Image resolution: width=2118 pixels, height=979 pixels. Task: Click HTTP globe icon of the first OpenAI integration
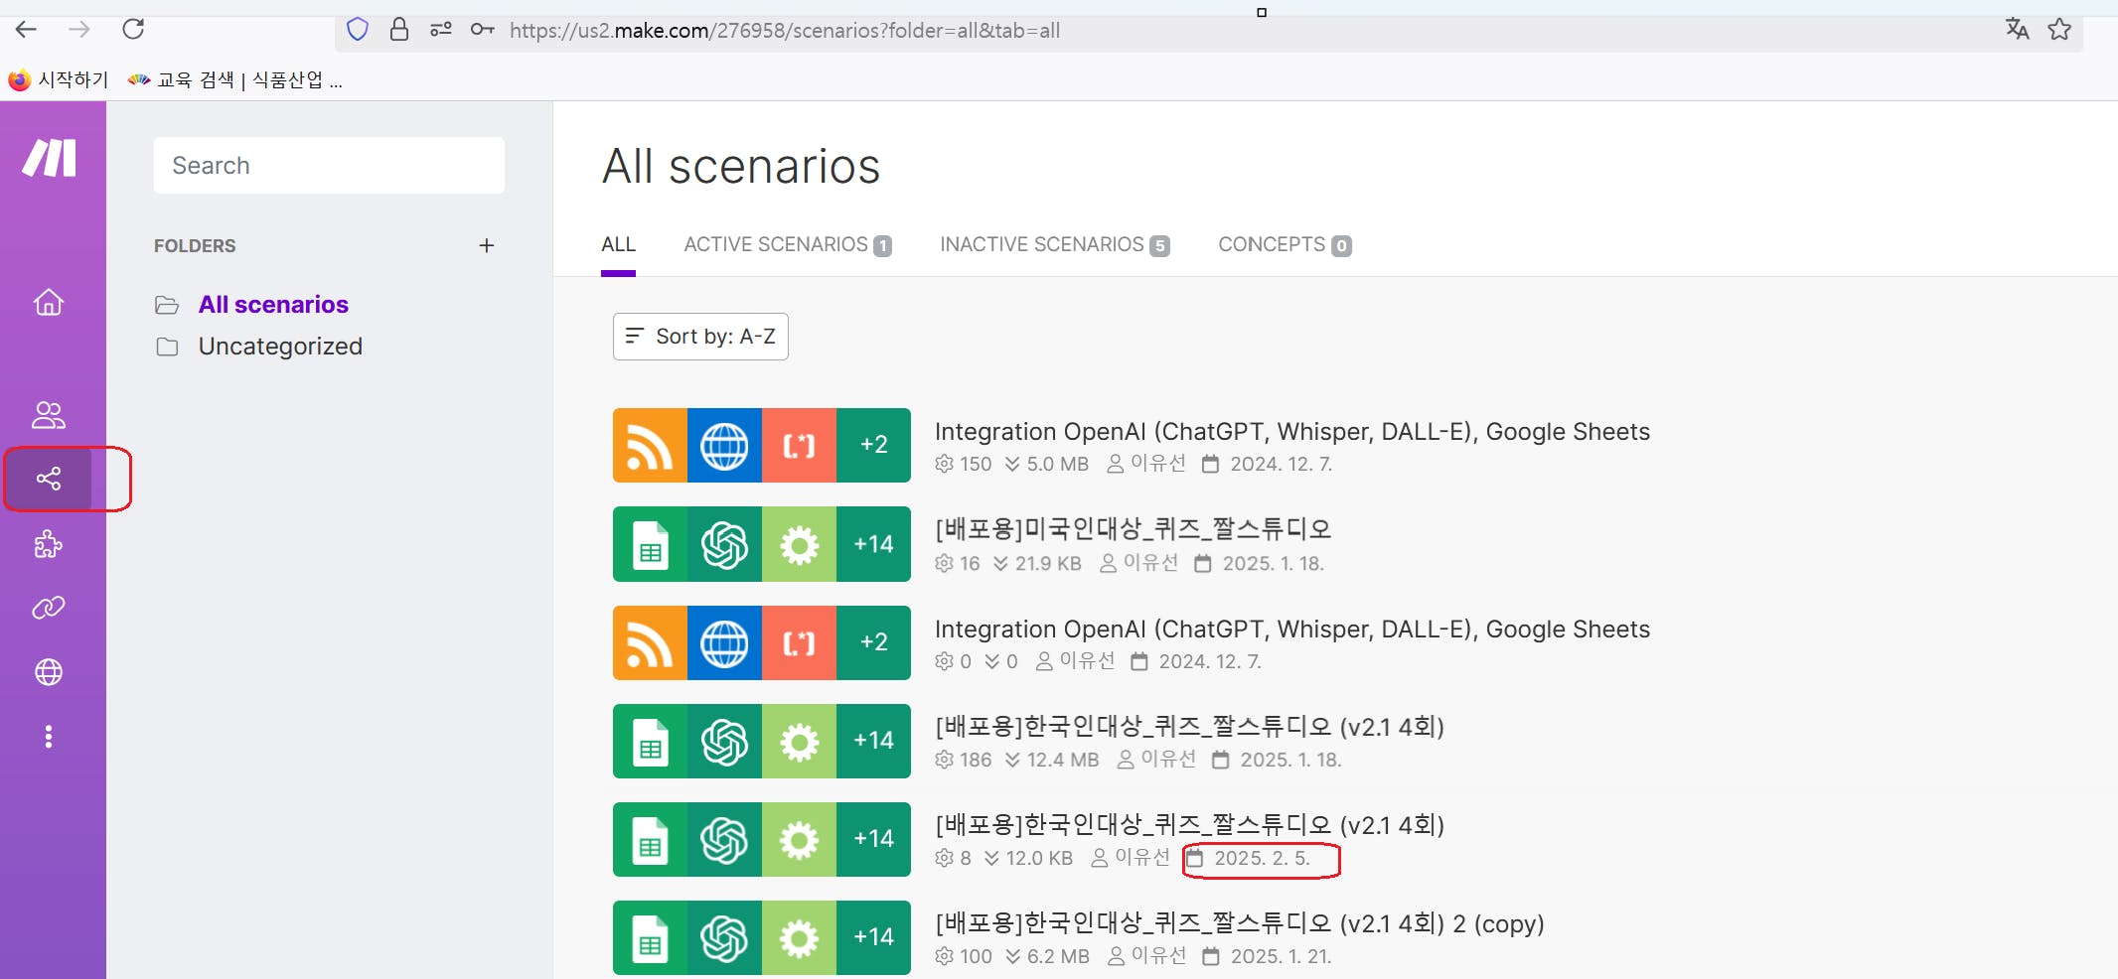(x=724, y=445)
